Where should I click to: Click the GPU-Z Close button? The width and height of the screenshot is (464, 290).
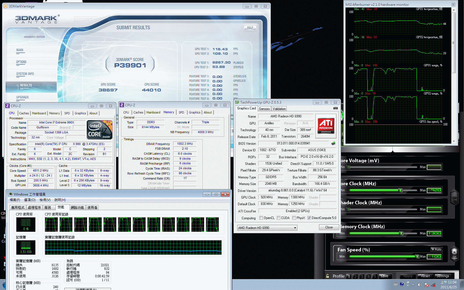click(x=329, y=227)
